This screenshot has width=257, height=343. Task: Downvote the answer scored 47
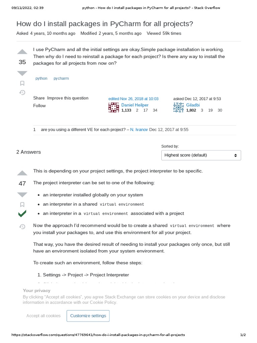point(22,195)
